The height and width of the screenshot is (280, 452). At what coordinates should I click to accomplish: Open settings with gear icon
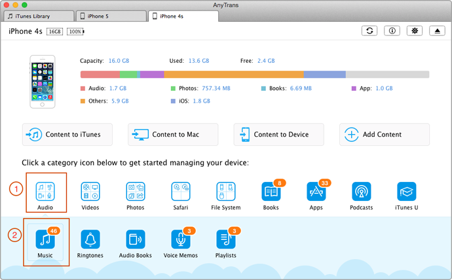[415, 31]
